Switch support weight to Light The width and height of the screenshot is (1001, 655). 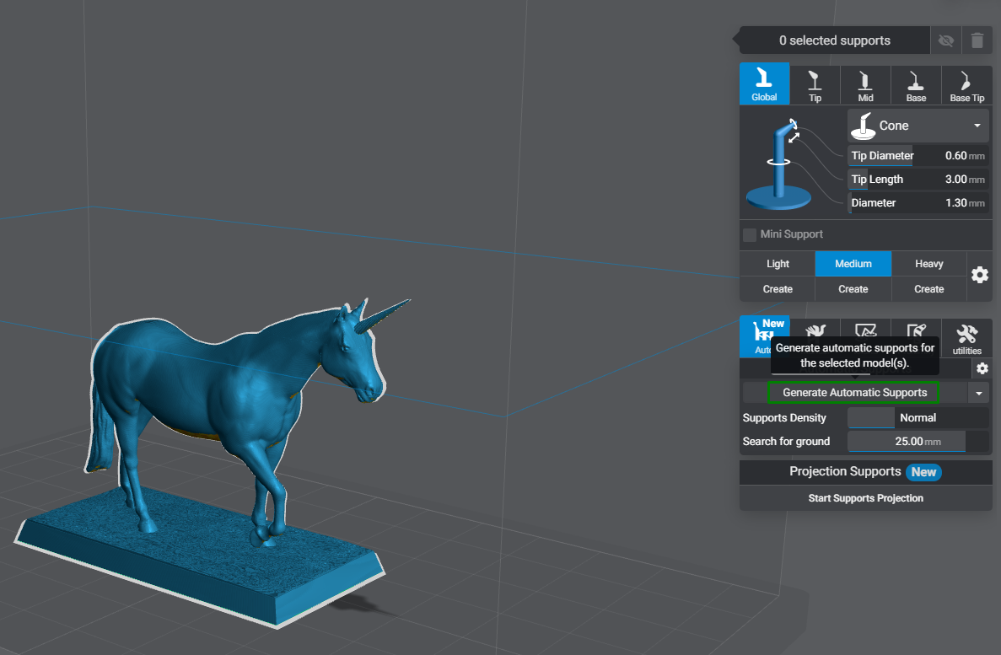pyautogui.click(x=777, y=263)
